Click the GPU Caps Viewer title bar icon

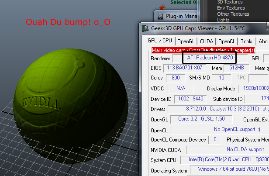coord(145,28)
